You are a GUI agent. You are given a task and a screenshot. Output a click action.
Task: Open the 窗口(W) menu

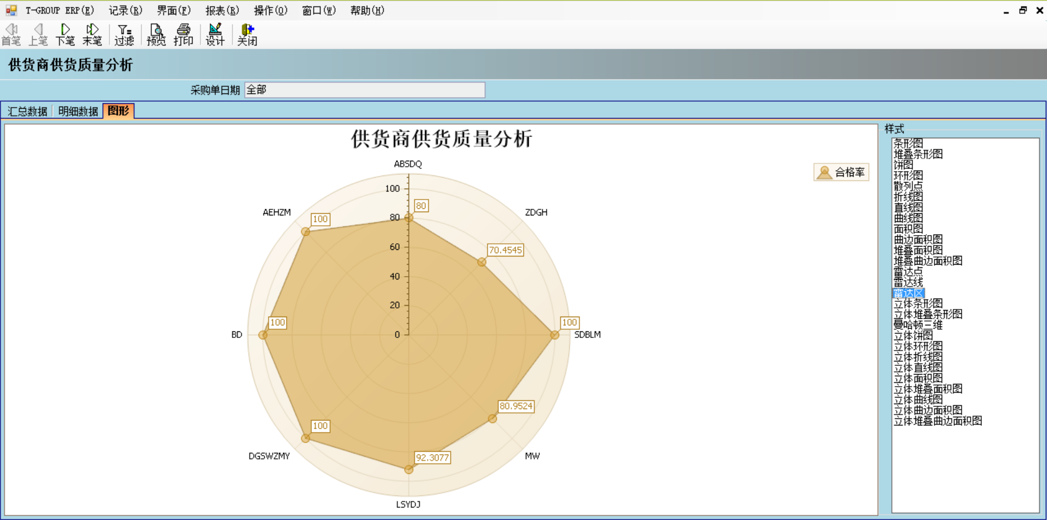click(318, 10)
